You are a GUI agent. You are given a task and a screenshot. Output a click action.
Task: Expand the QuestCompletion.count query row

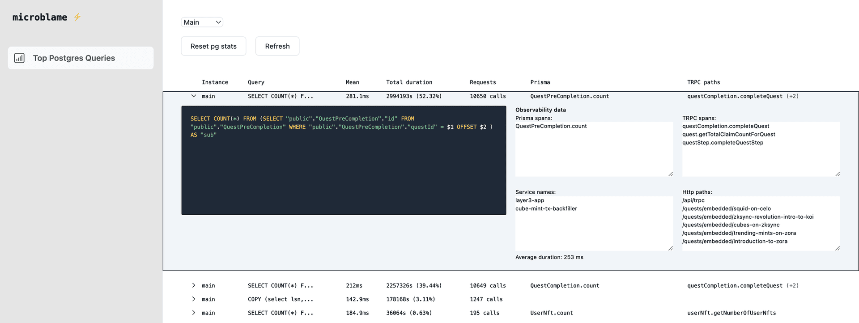coord(194,285)
